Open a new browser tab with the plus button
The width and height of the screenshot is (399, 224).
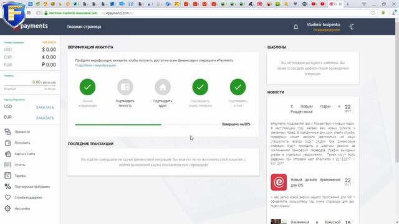[348, 4]
